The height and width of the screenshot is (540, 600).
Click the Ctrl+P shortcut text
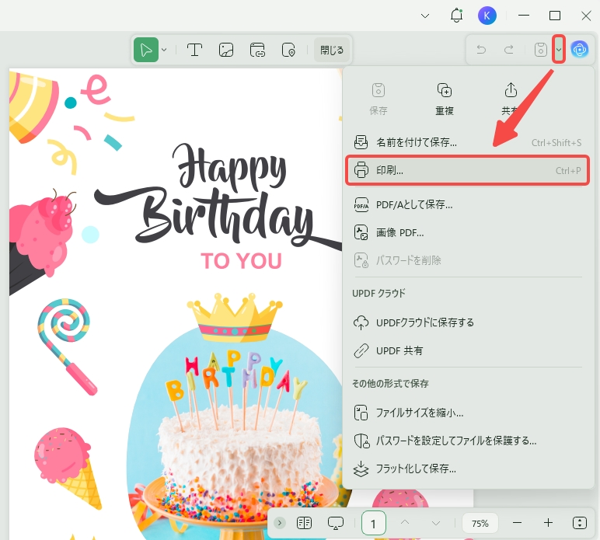coord(568,171)
